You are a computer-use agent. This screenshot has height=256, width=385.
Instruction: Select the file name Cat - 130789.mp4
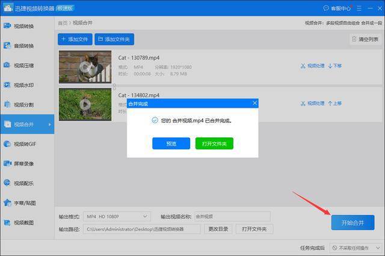tap(139, 58)
